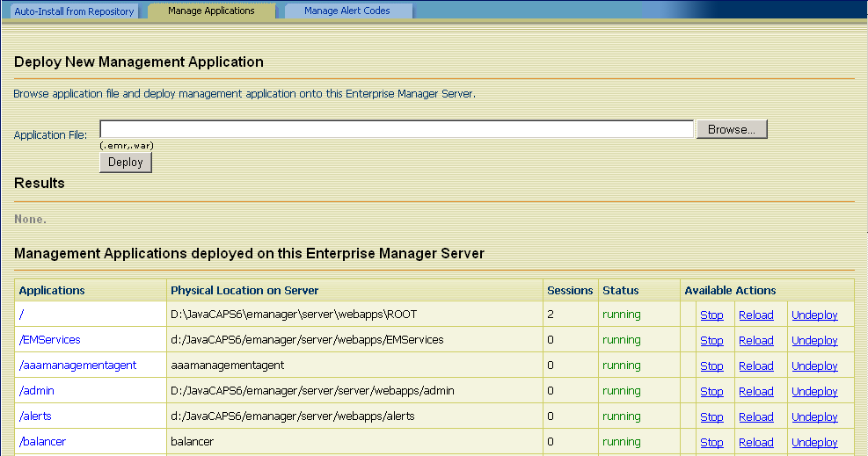Click the Application File input field
Image resolution: width=868 pixels, height=456 pixels.
pos(397,129)
